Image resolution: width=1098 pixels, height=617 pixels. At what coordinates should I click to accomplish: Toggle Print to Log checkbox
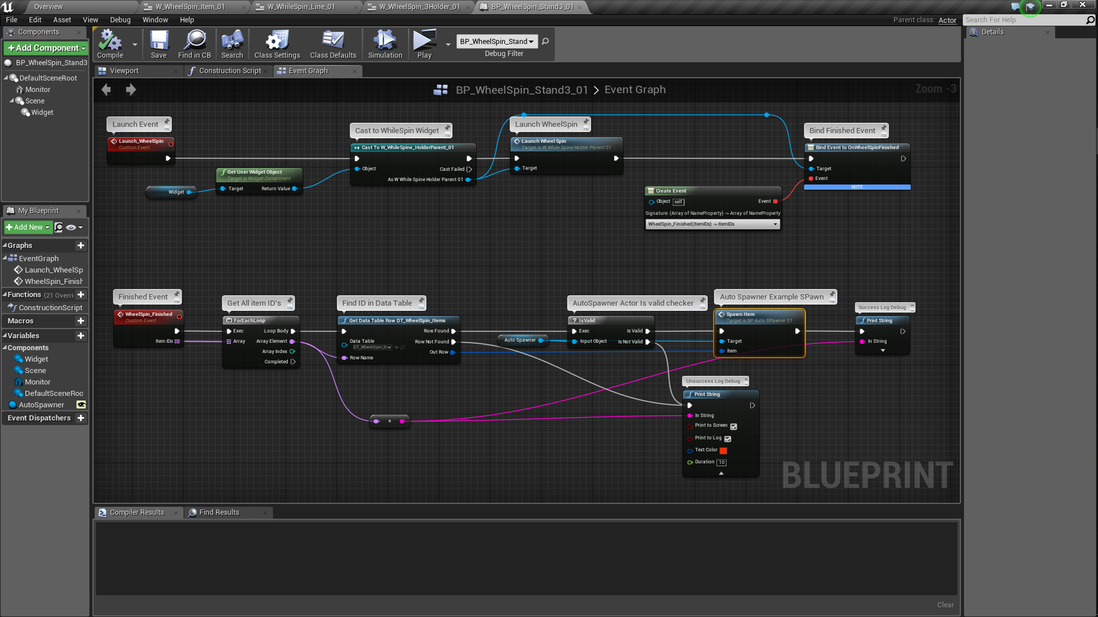[728, 439]
